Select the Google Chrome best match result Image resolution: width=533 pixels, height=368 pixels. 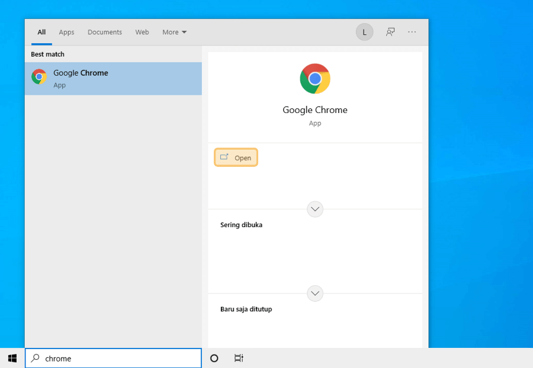[x=113, y=79]
